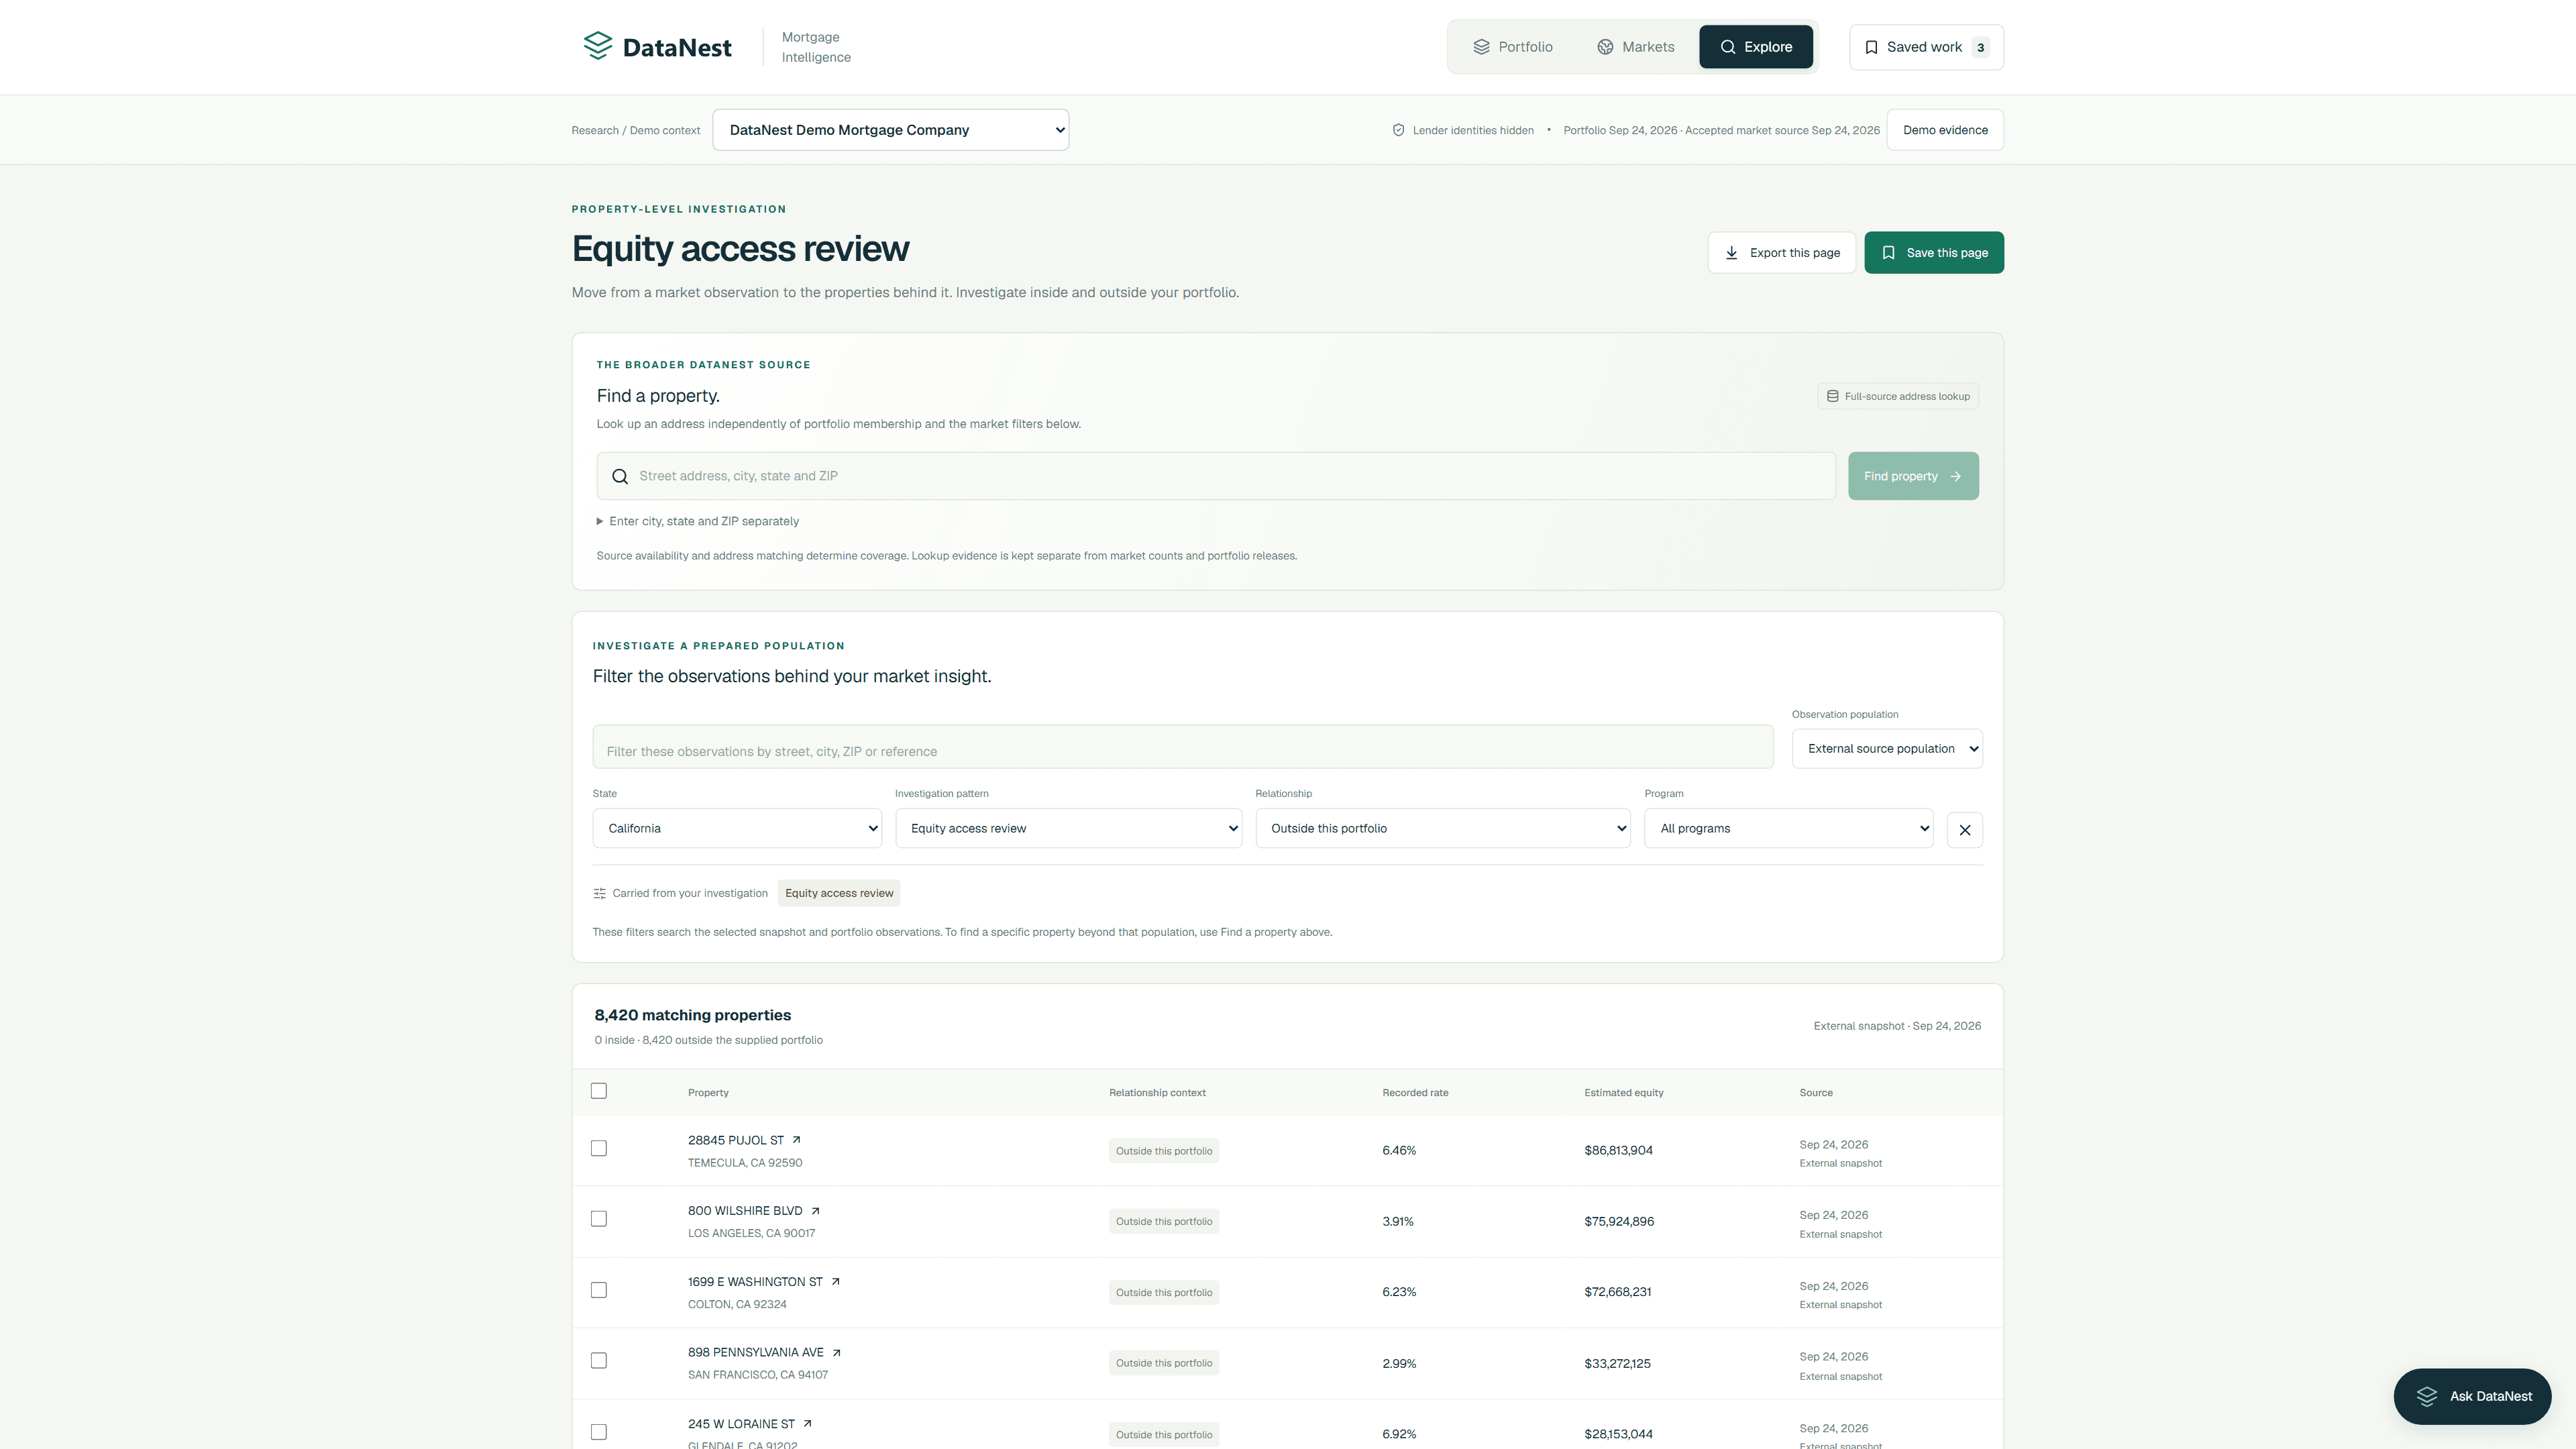Open the Demo evidence button

point(1944,130)
